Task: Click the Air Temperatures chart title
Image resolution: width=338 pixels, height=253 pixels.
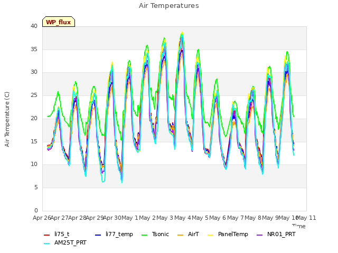Action: coord(169,6)
